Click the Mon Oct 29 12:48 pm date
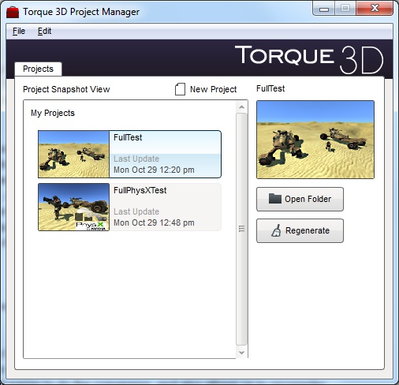The height and width of the screenshot is (385, 399). pyautogui.click(x=154, y=222)
